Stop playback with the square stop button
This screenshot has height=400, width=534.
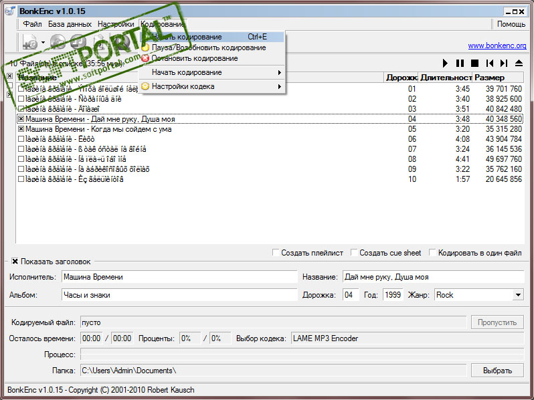474,63
